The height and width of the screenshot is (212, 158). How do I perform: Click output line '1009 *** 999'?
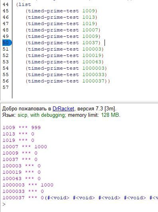point(22,128)
